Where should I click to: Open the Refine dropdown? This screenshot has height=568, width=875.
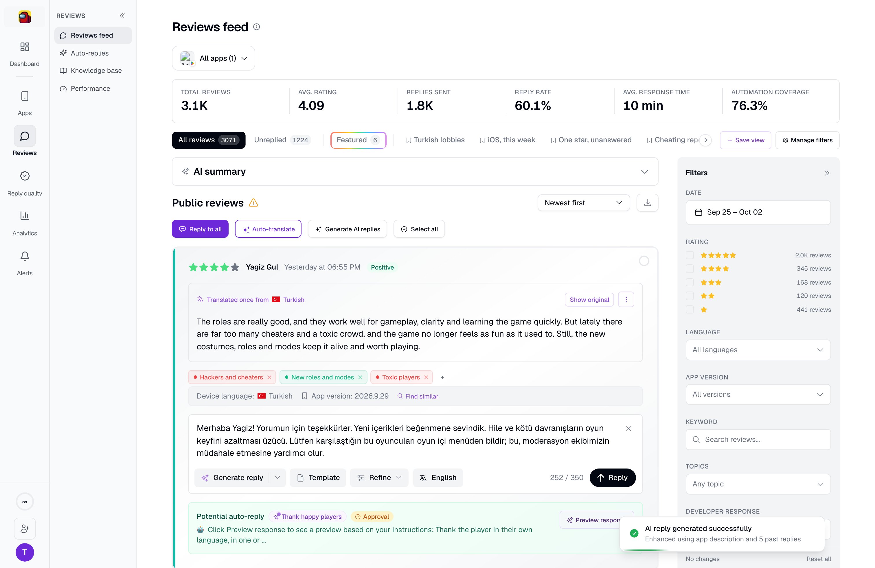(379, 477)
